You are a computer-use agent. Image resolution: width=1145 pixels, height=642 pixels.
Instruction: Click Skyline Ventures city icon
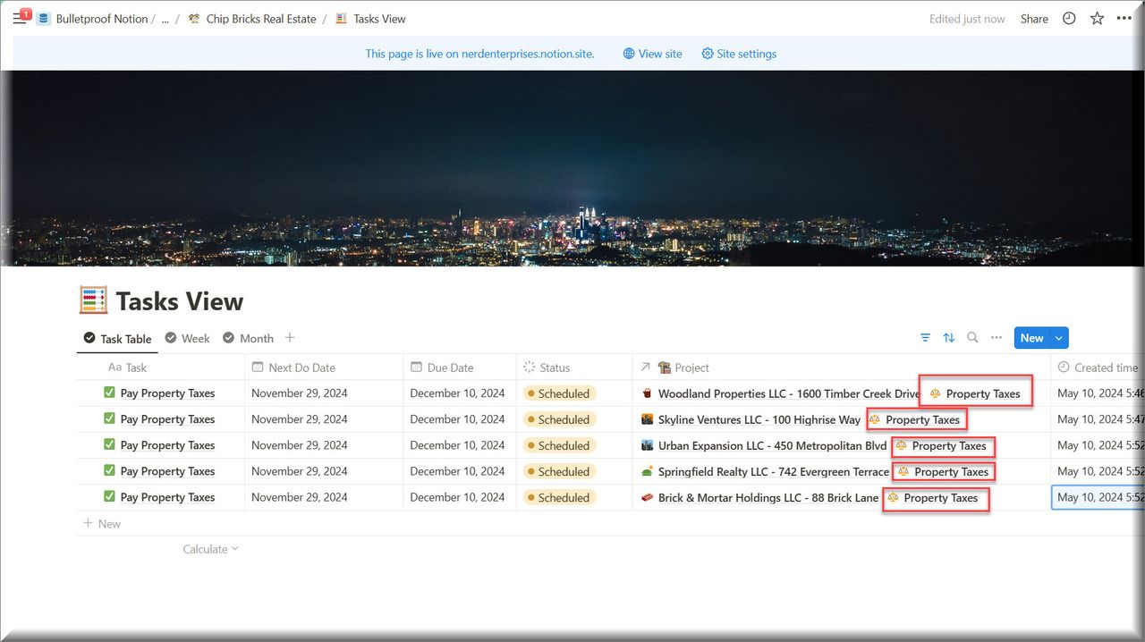(648, 419)
